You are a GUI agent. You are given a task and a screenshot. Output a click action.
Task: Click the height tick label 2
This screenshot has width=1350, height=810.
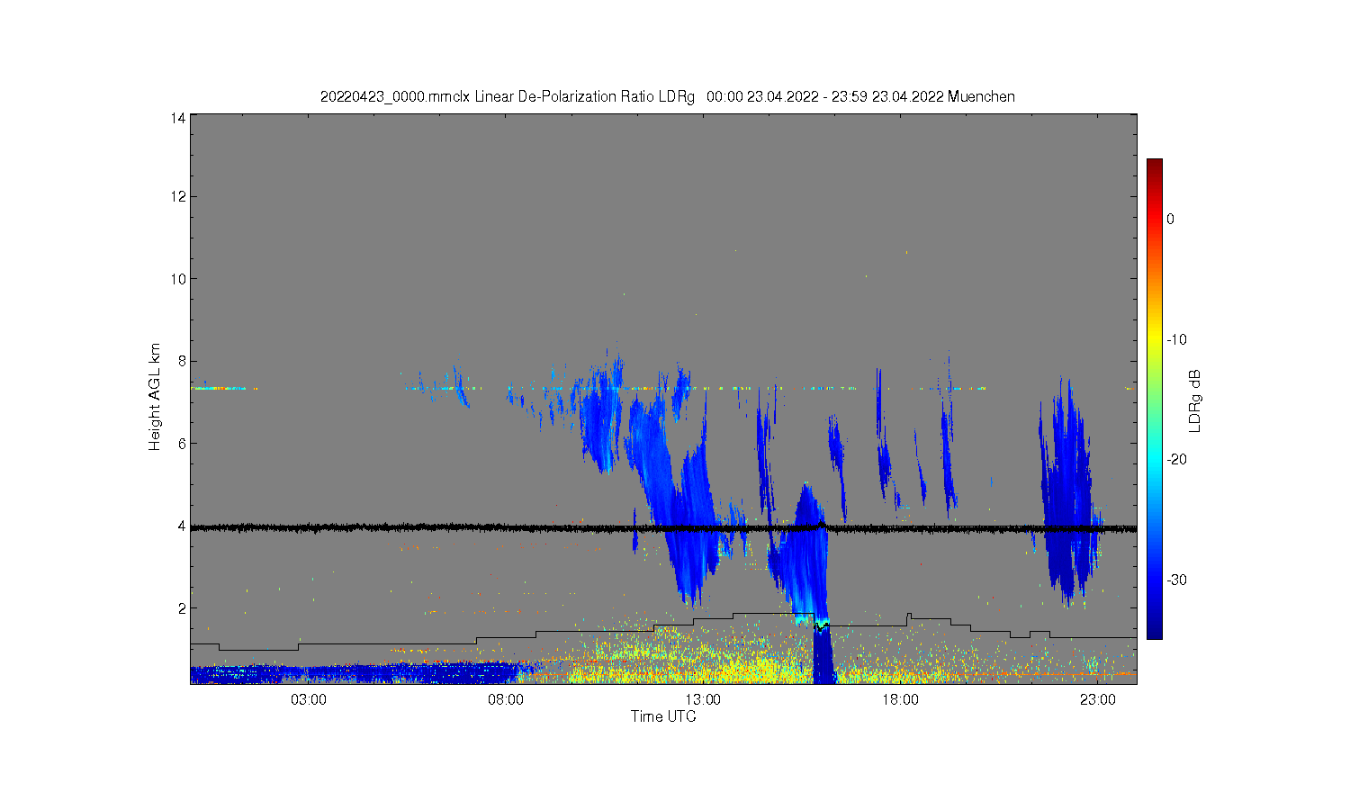[x=183, y=607]
